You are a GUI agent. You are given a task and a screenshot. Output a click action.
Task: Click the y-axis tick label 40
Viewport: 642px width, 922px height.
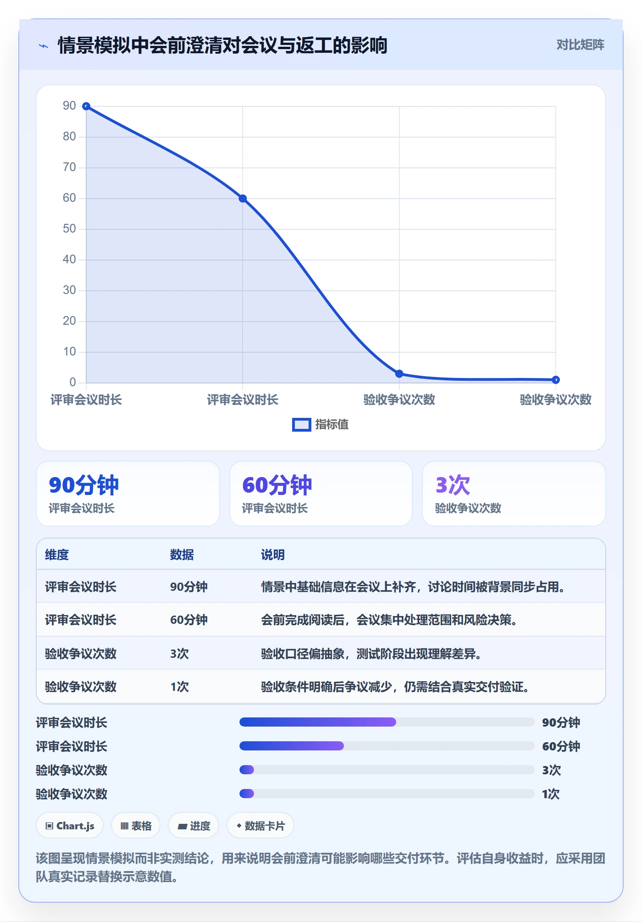point(69,260)
